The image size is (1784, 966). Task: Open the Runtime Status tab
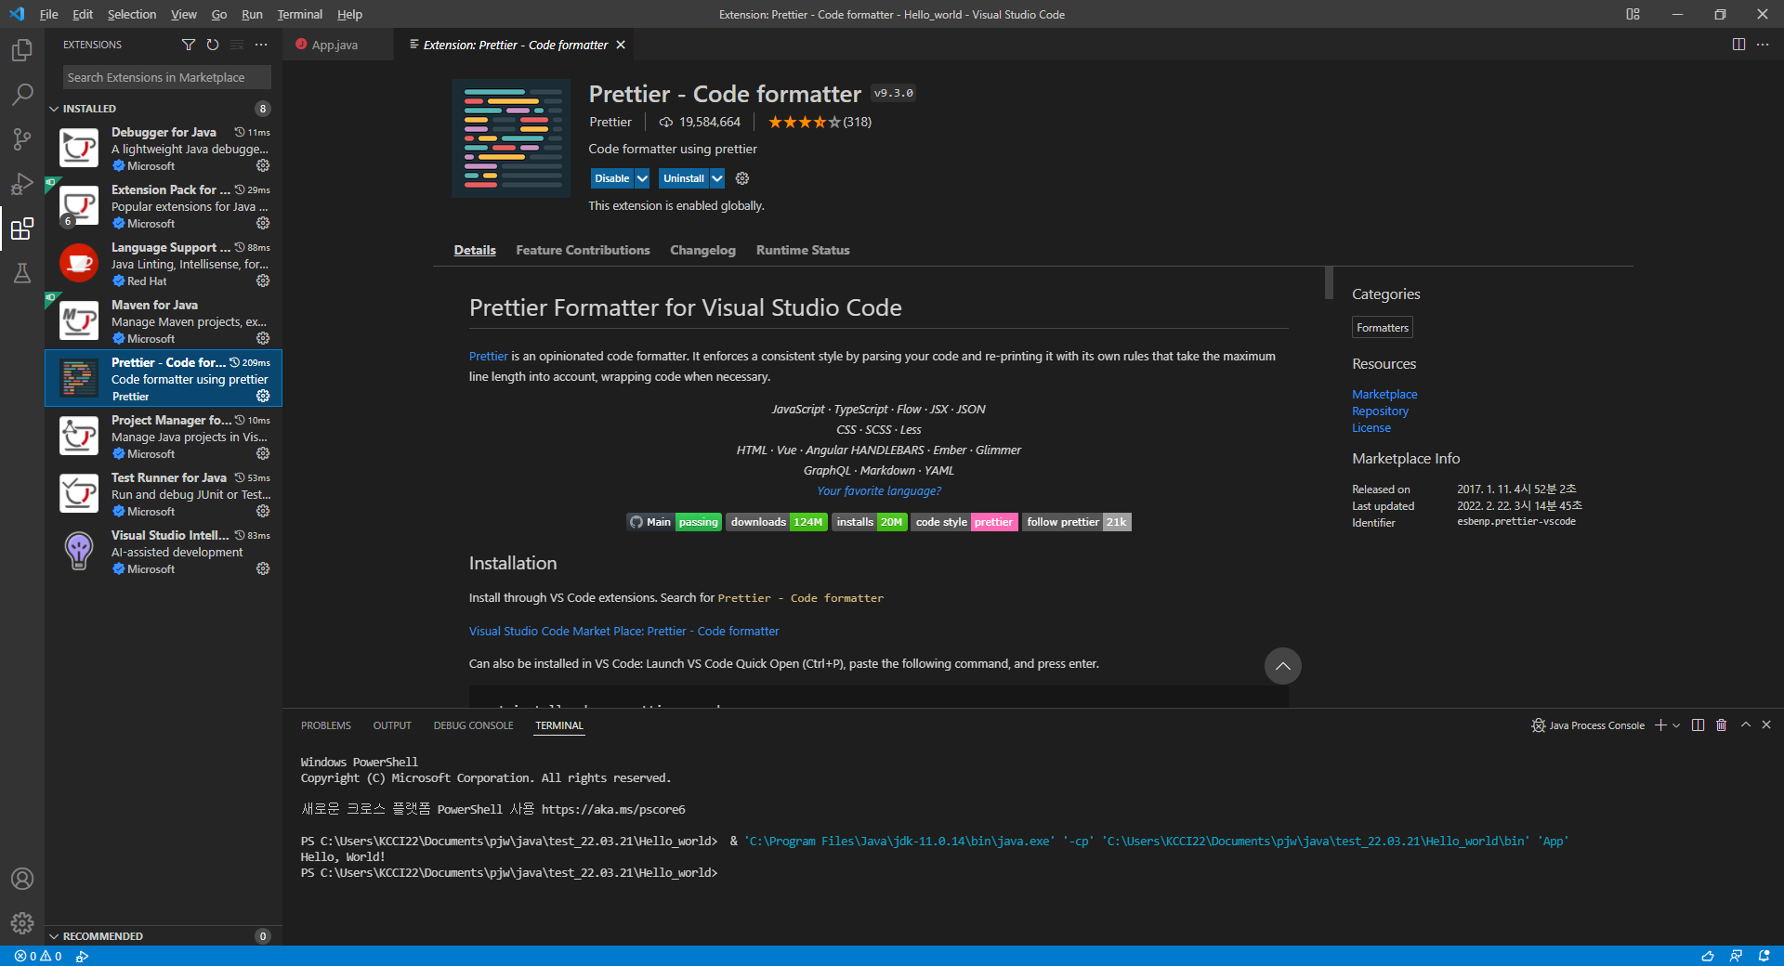click(x=803, y=250)
